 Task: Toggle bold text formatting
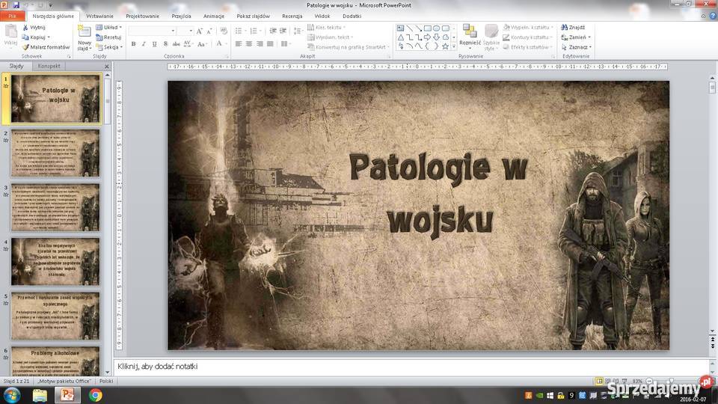tap(133, 44)
